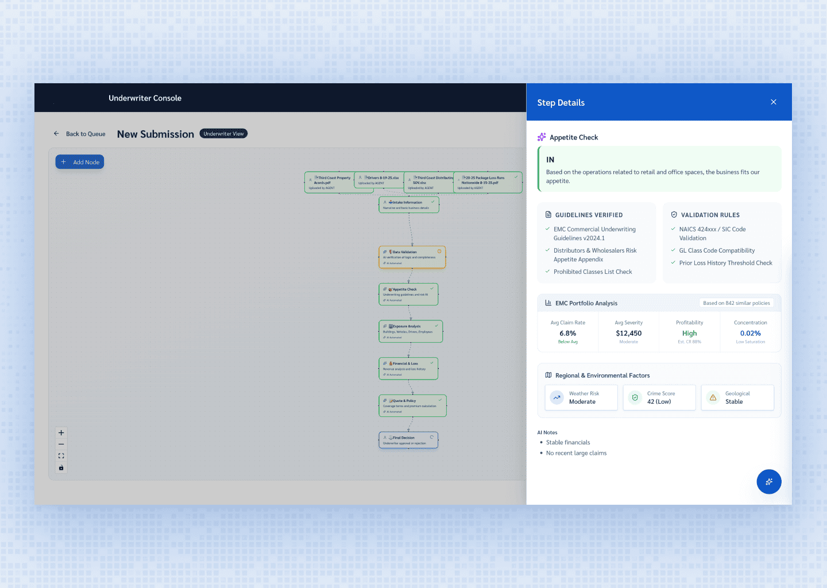Screen dimensions: 827x588
Task: Click the Data Validation warning status icon
Action: (439, 252)
